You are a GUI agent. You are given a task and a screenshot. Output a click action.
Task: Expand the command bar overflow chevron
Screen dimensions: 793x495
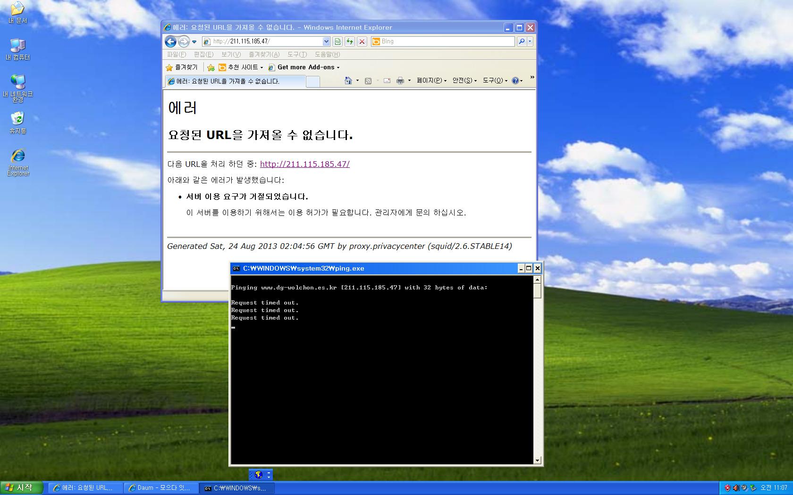(x=532, y=77)
